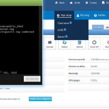109x109 pixels.
Task: Select the CPU jezgro label
Action: tap(74, 80)
